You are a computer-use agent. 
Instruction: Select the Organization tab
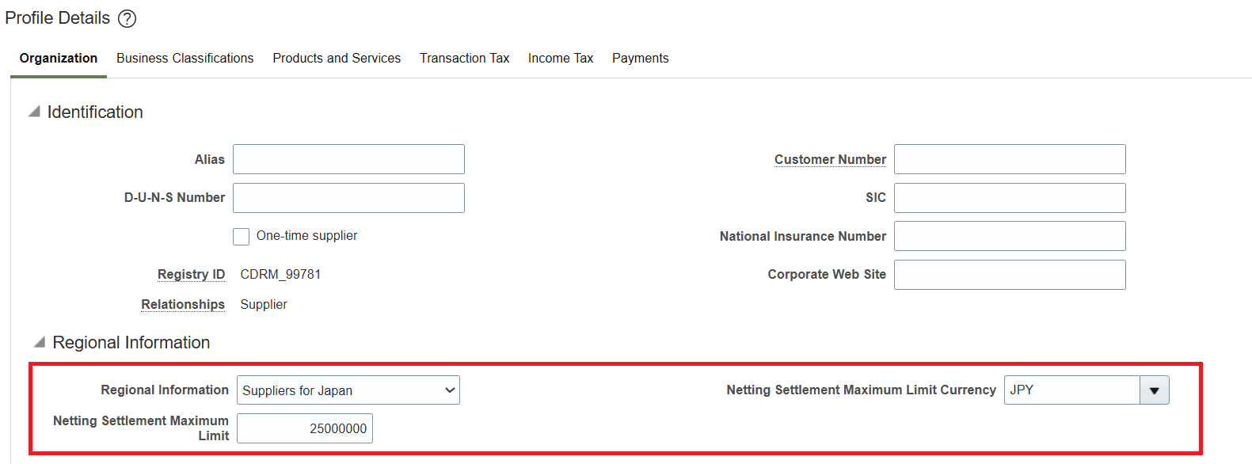pyautogui.click(x=59, y=59)
